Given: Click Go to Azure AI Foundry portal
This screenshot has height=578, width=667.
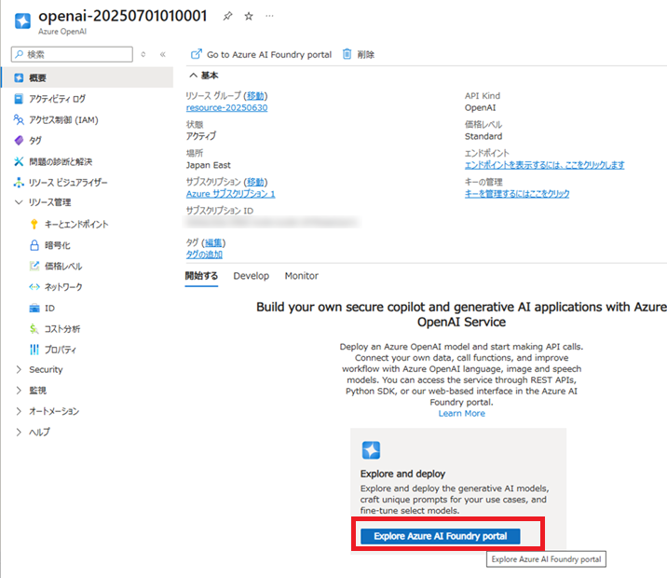Looking at the screenshot, I should click(269, 54).
